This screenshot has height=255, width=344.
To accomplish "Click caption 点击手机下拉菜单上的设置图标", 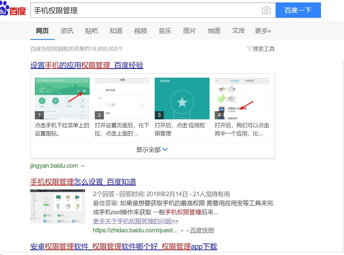I will (x=62, y=129).
